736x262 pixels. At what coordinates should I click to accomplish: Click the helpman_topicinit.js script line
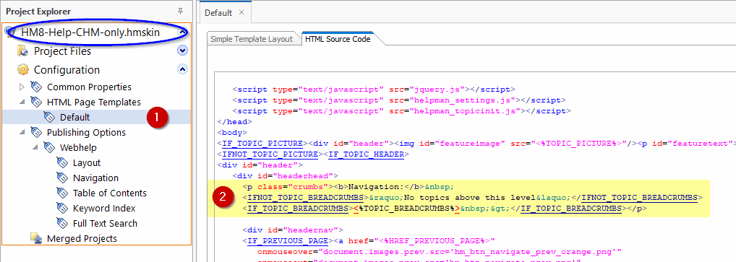(x=401, y=110)
